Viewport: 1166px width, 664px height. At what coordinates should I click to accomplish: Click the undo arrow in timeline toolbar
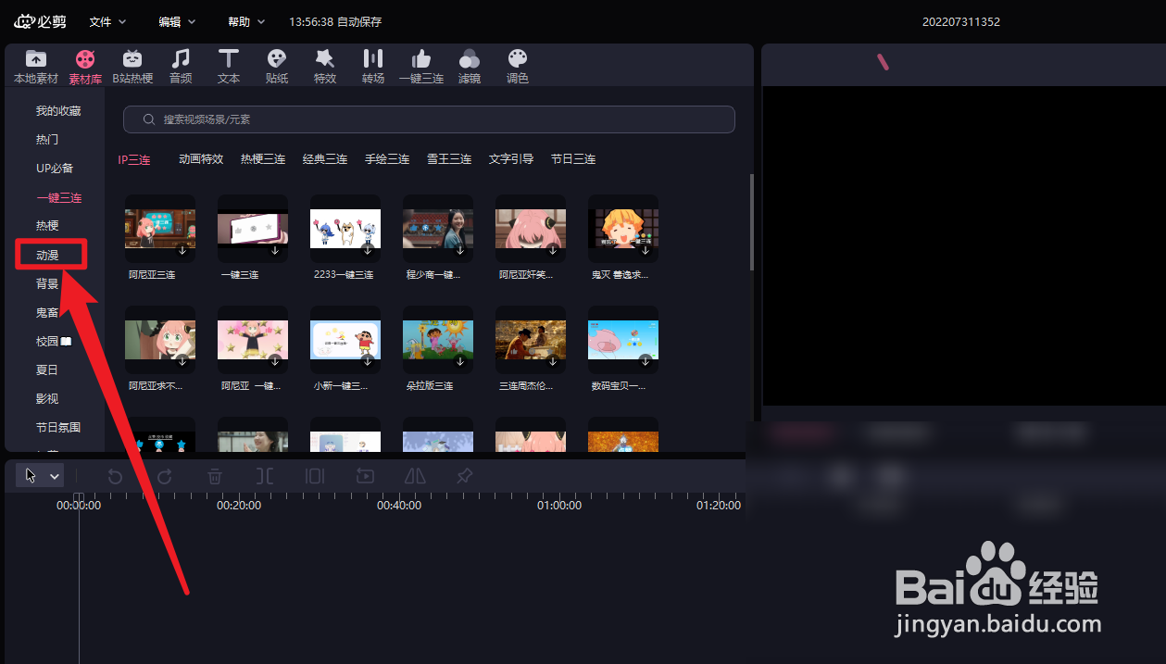[x=115, y=476]
